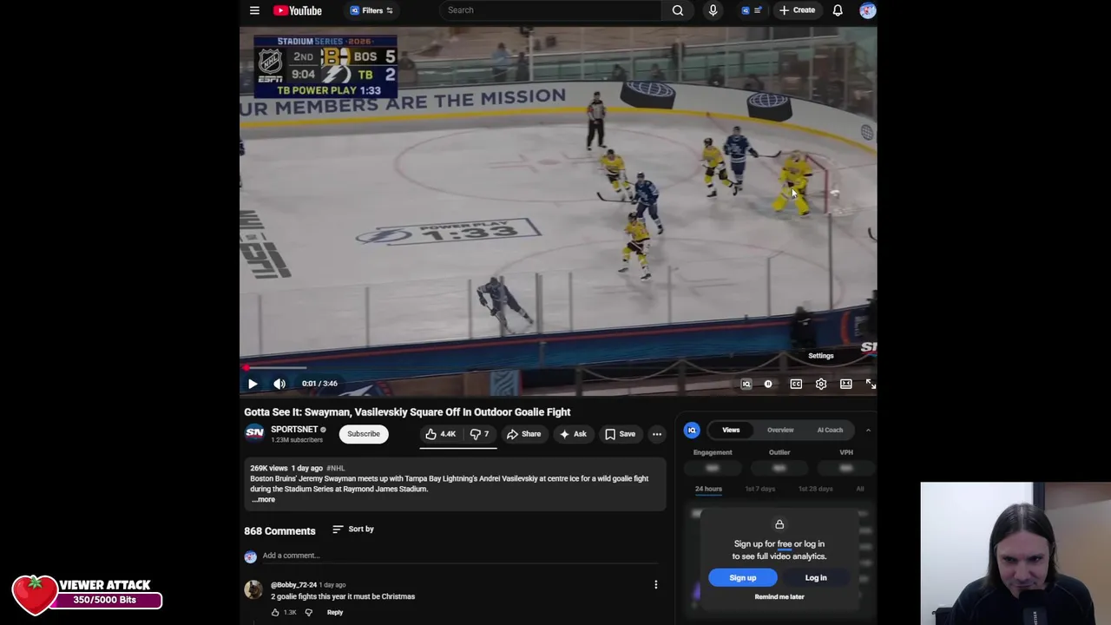This screenshot has height=625, width=1111.
Task: Select the All range tab
Action: coord(860,489)
